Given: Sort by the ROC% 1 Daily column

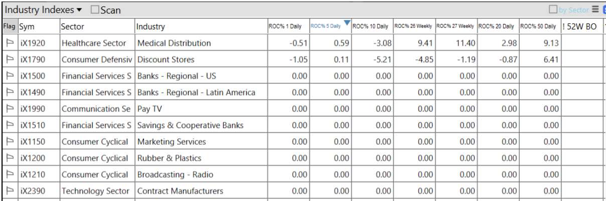Looking at the screenshot, I should tap(285, 26).
